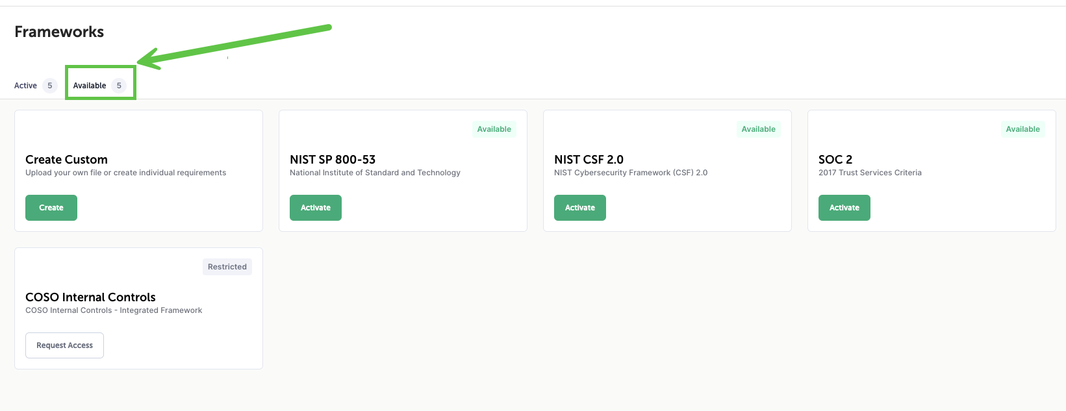This screenshot has width=1066, height=411.
Task: Select the SOC 2 card title
Action: click(x=835, y=160)
